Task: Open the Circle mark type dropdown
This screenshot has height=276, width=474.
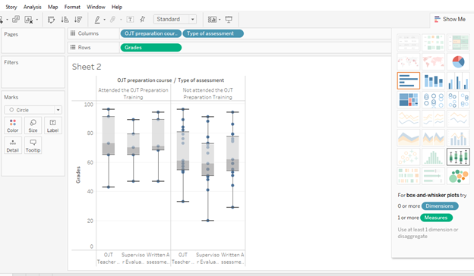Action: (x=33, y=110)
